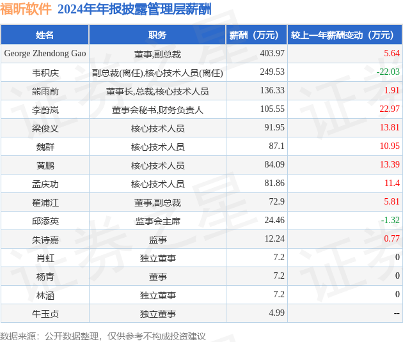Select the name 梁俊义
Viewport: 403px width, 342px height.
(45, 128)
